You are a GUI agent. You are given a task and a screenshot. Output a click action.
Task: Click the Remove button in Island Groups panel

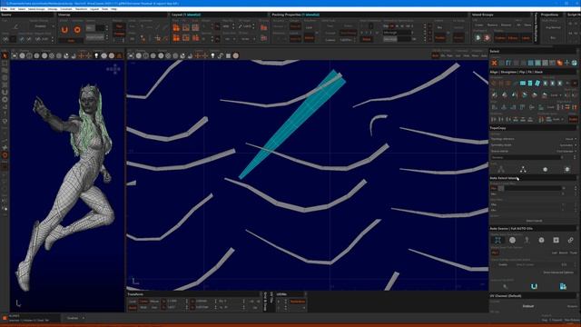click(x=492, y=25)
